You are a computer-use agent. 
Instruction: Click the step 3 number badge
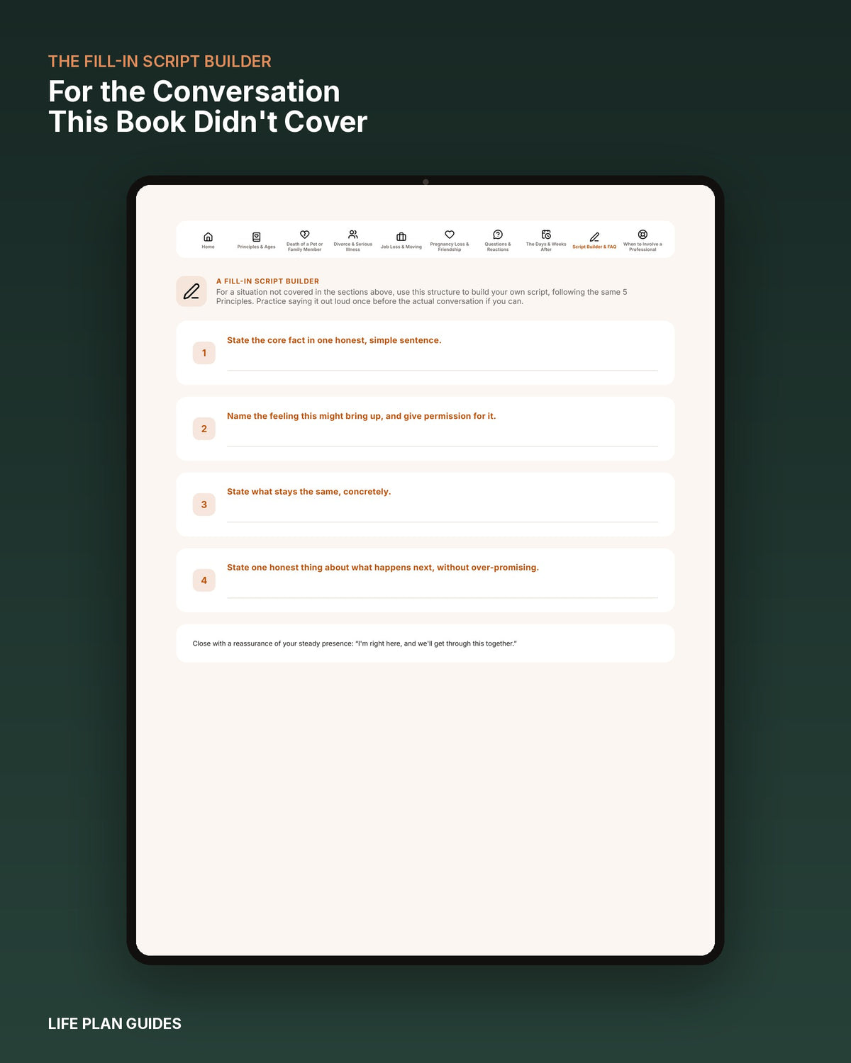(x=204, y=505)
